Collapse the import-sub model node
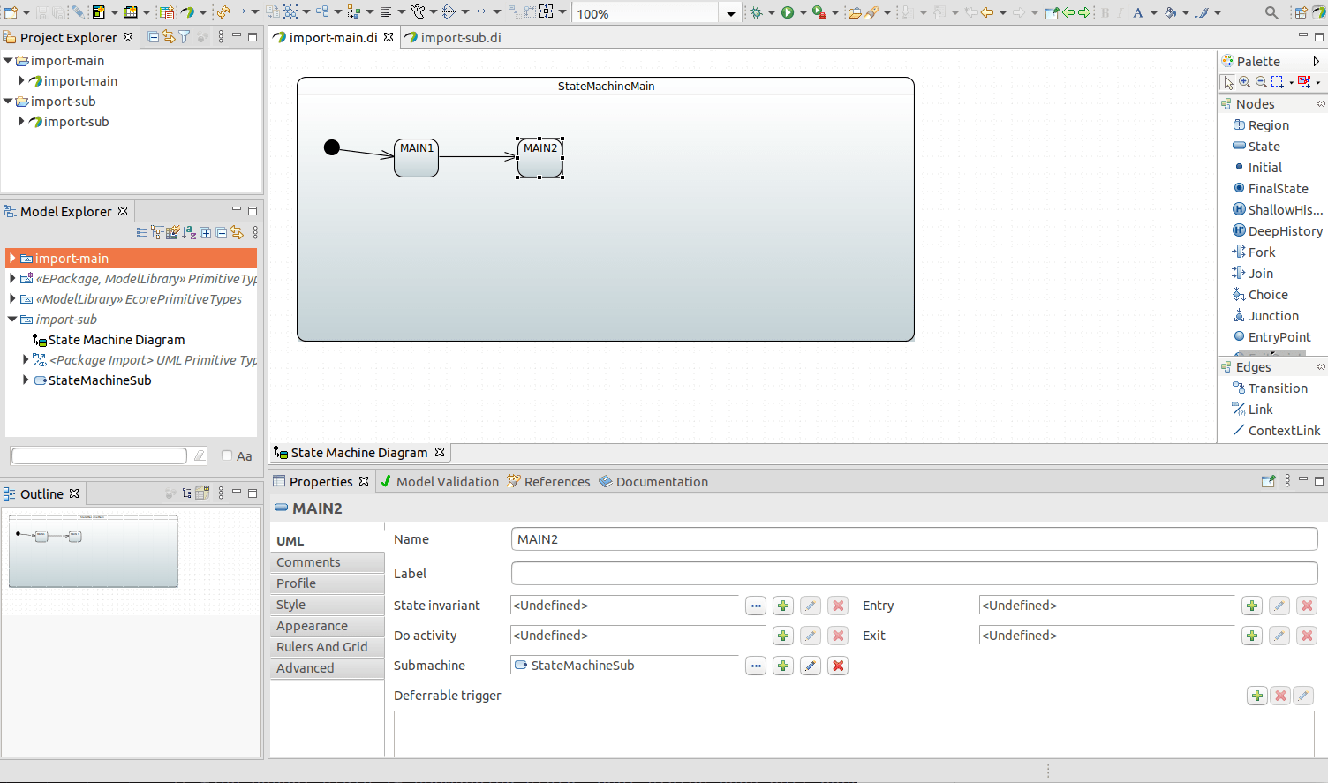This screenshot has width=1328, height=783. tap(12, 320)
